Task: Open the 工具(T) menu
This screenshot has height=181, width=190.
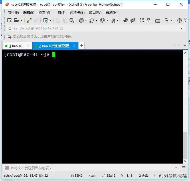Action: pos(60,13)
